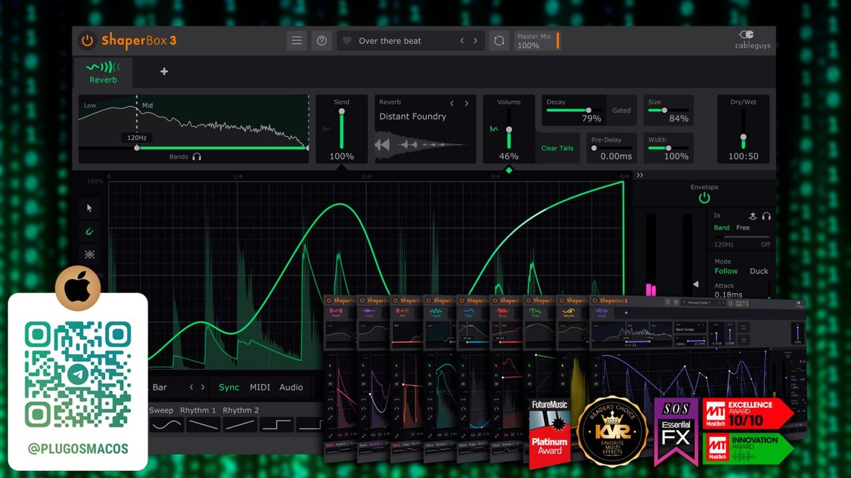This screenshot has width=851, height=478.
Task: Select Duck envelope mode
Action: (x=759, y=271)
